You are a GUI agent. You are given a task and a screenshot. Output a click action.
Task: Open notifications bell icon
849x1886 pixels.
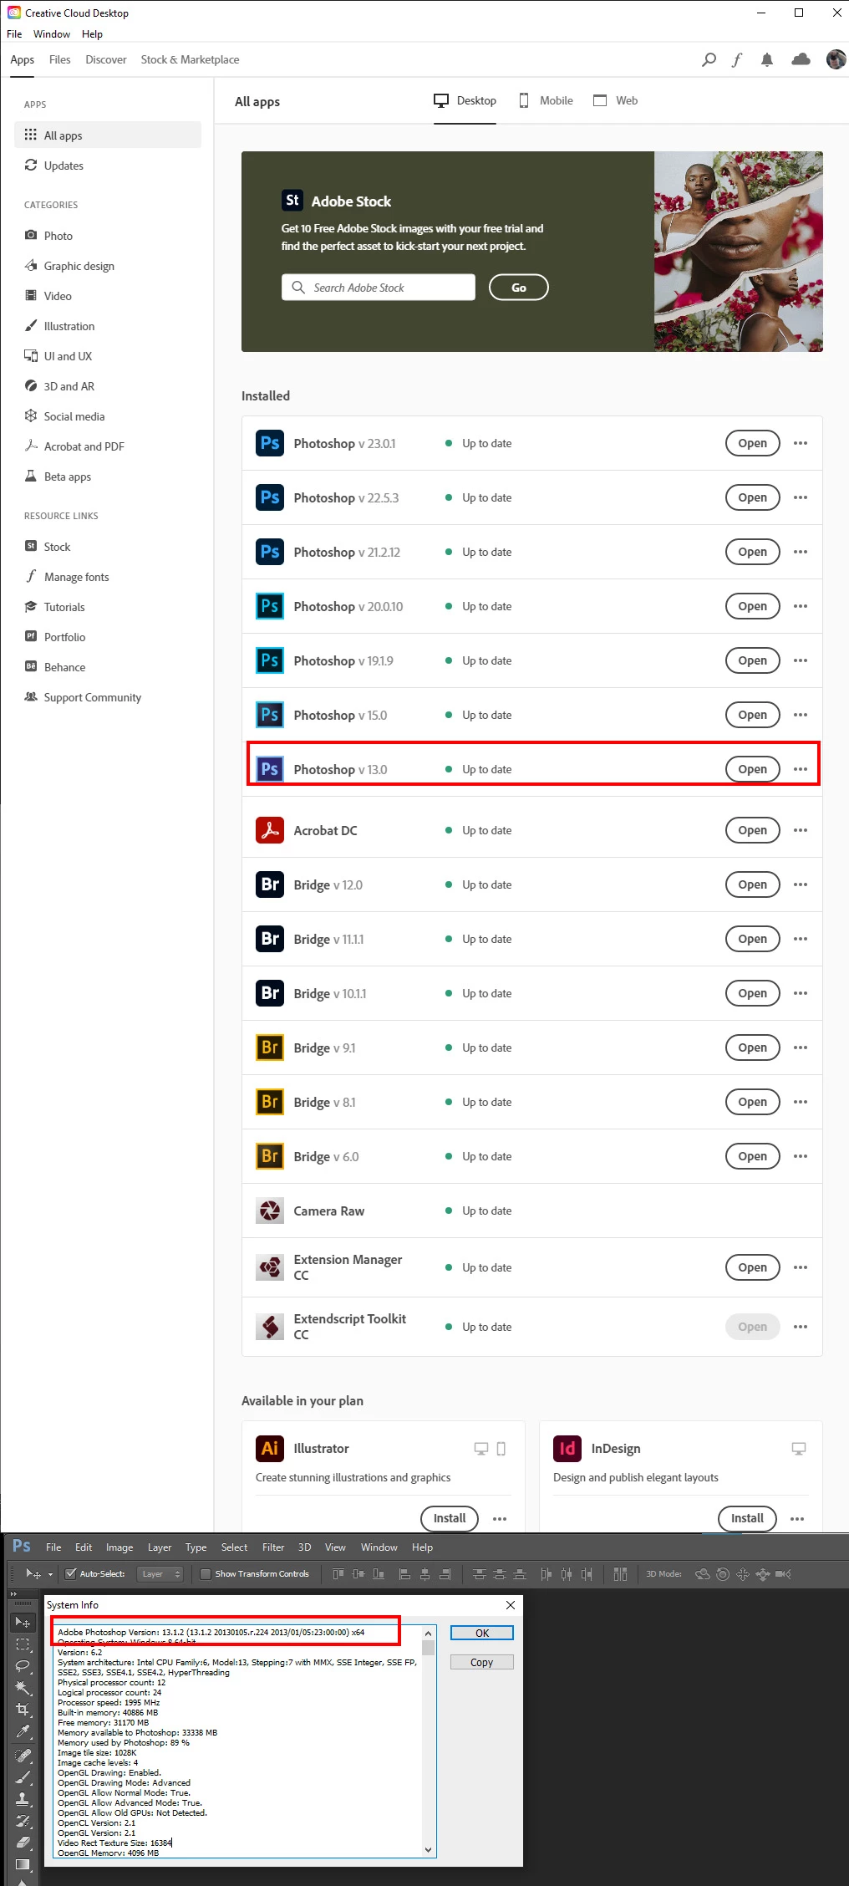click(767, 59)
